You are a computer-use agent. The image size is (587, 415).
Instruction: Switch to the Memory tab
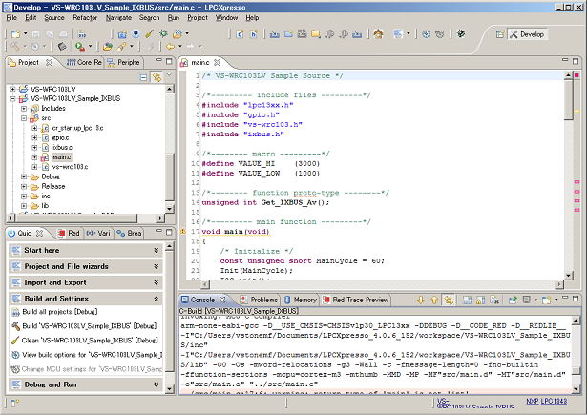tap(301, 300)
